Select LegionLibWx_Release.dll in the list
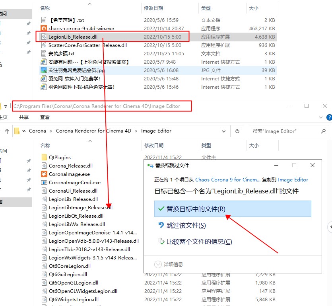 (x=77, y=224)
